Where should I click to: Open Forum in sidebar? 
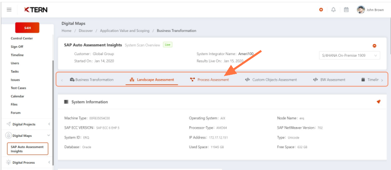[15, 113]
